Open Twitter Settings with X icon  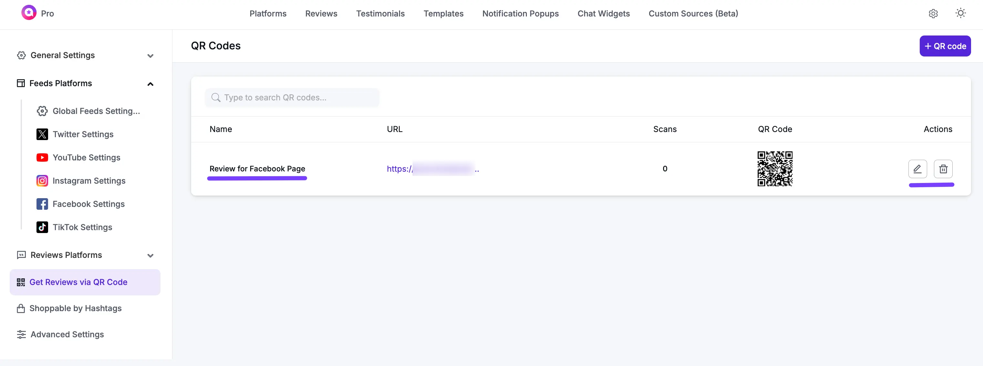point(83,134)
